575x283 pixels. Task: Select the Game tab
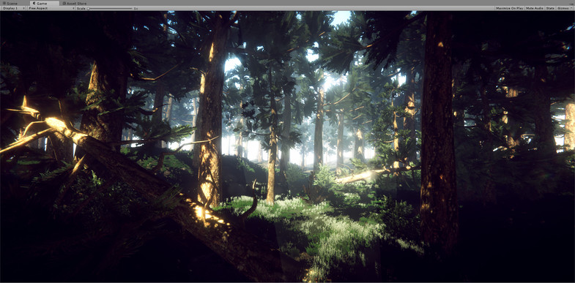[45, 4]
